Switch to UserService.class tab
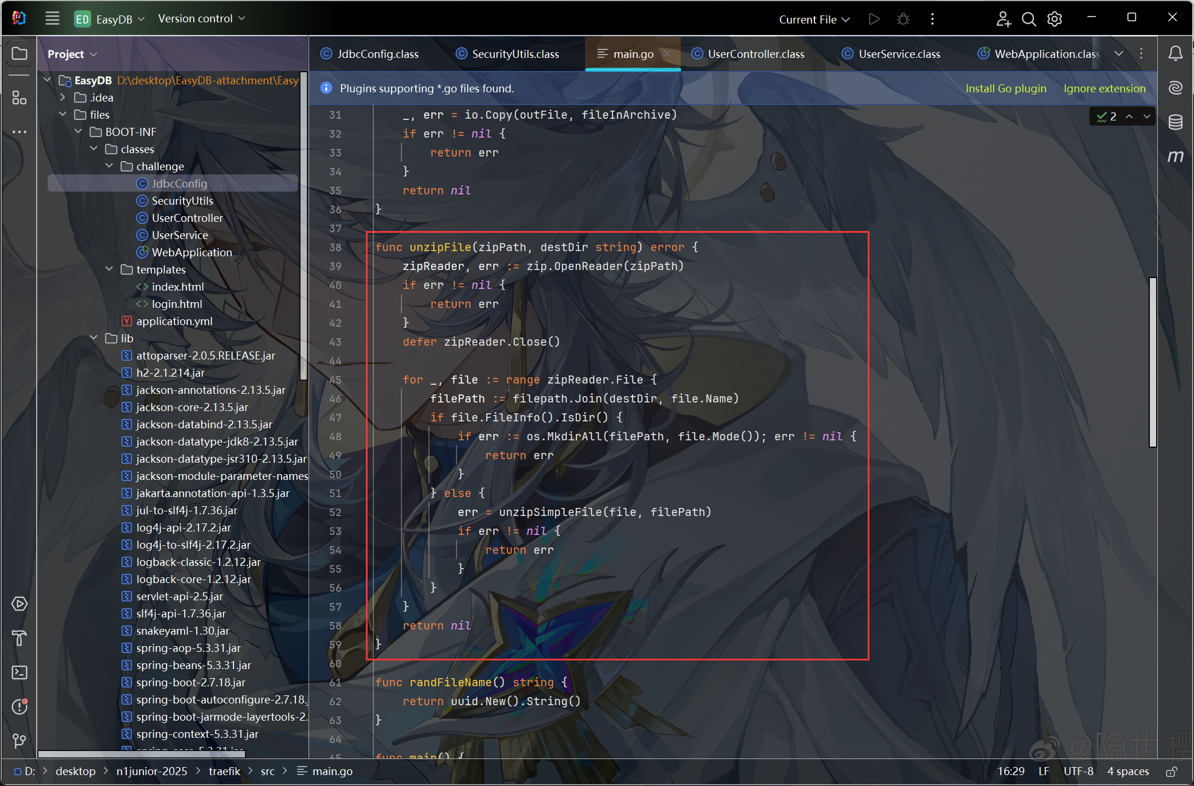Viewport: 1194px width, 786px height. (891, 54)
